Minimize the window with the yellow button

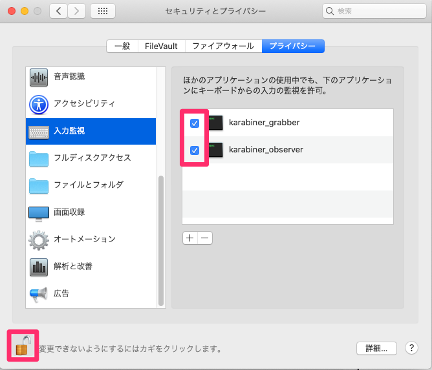point(25,11)
